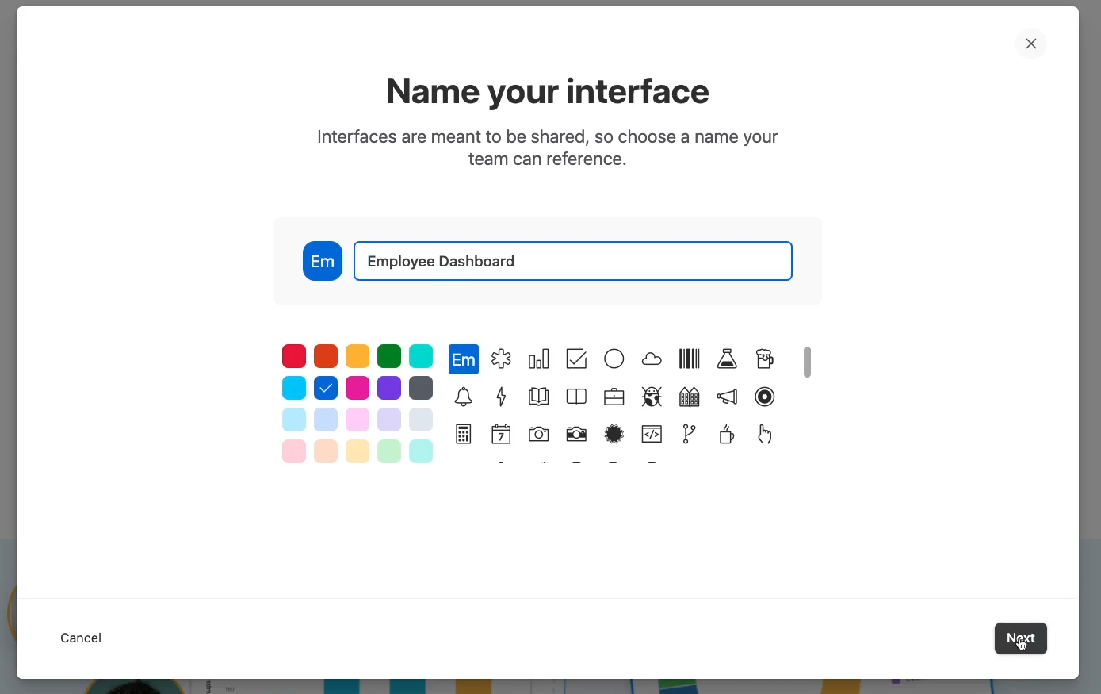Select the bar chart icon
This screenshot has height=694, width=1101.
pyautogui.click(x=539, y=359)
